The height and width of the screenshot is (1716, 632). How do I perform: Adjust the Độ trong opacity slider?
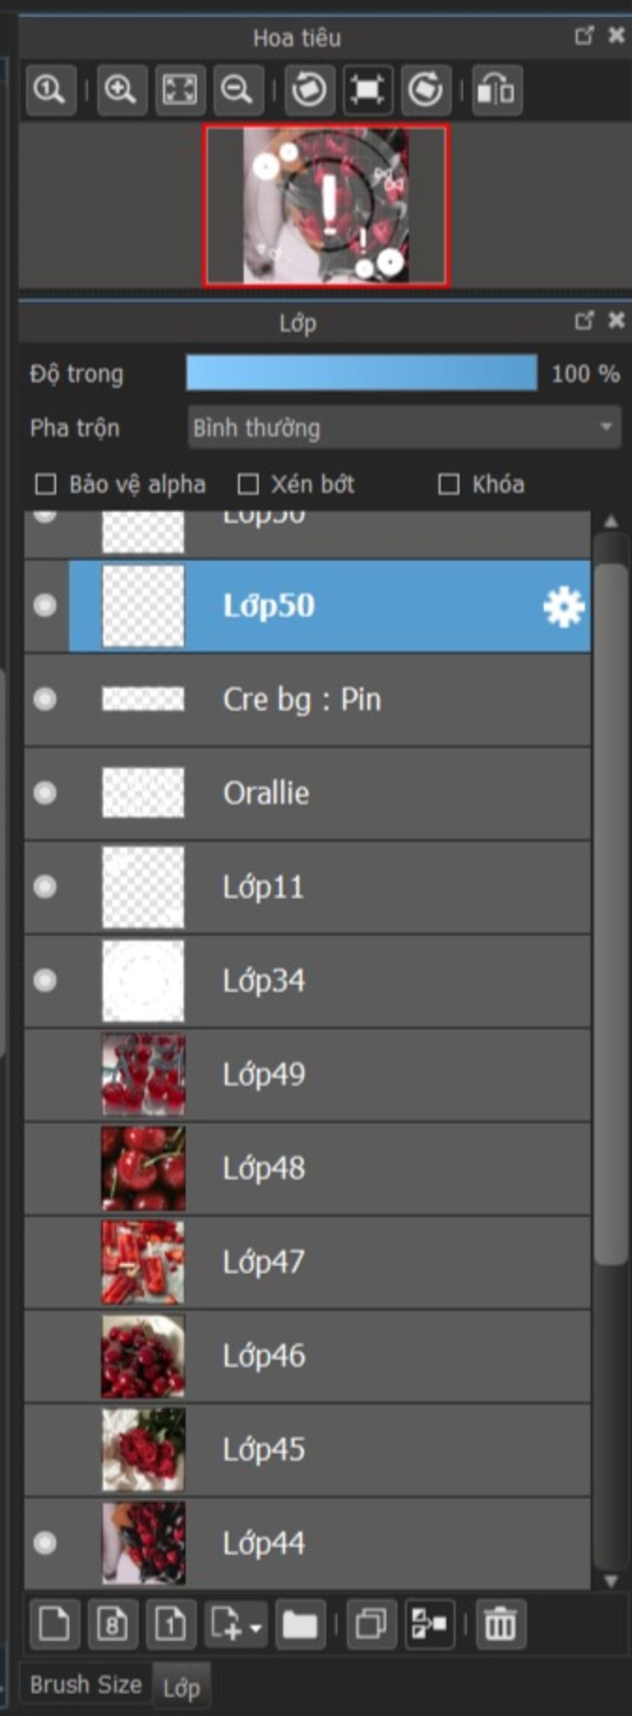pos(362,373)
